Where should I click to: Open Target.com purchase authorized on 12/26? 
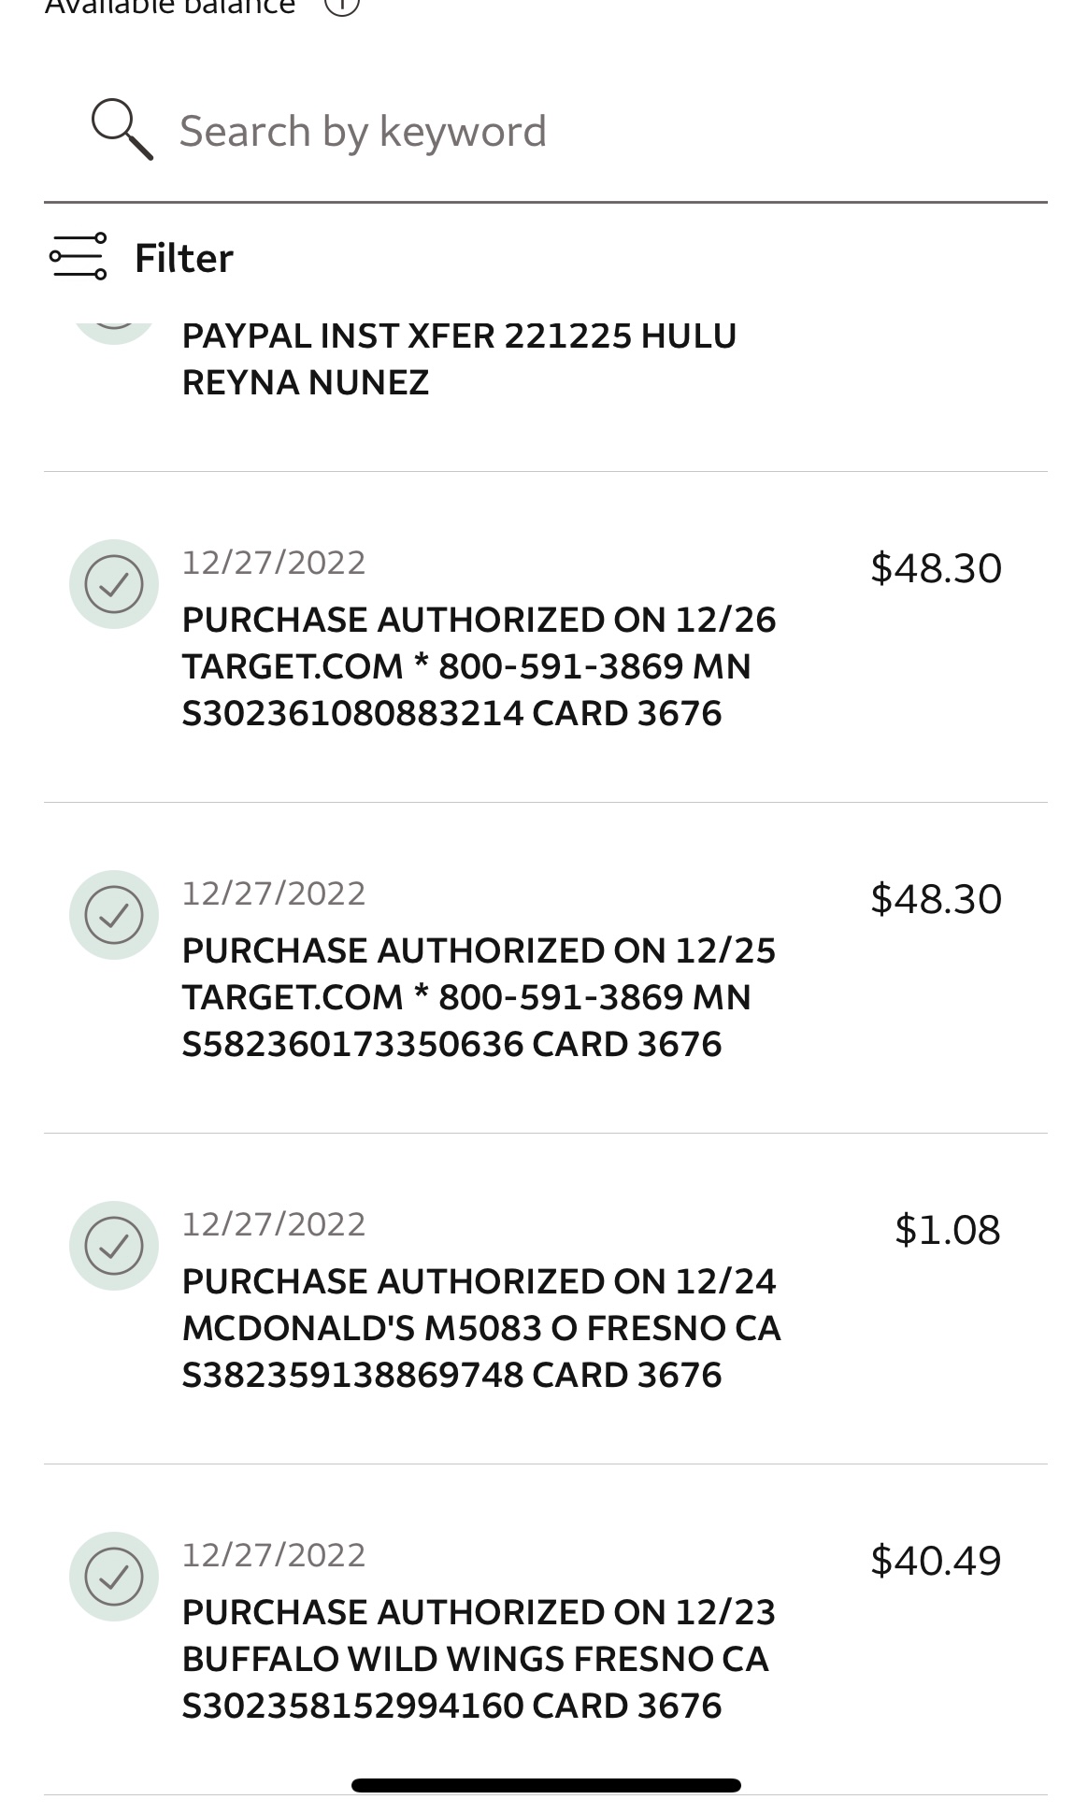click(479, 666)
